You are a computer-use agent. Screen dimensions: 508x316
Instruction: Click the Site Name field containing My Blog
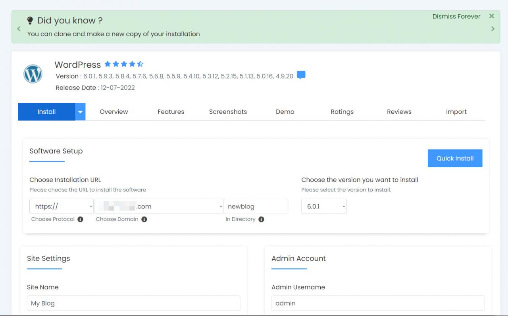click(134, 303)
